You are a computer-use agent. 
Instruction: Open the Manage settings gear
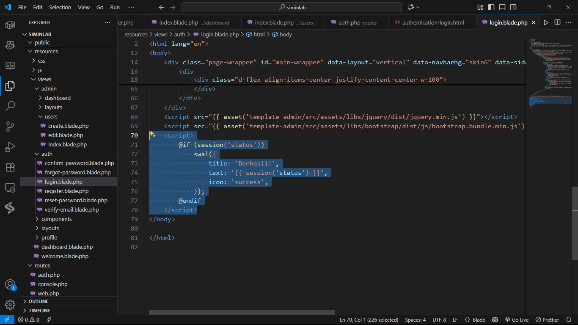[10, 305]
